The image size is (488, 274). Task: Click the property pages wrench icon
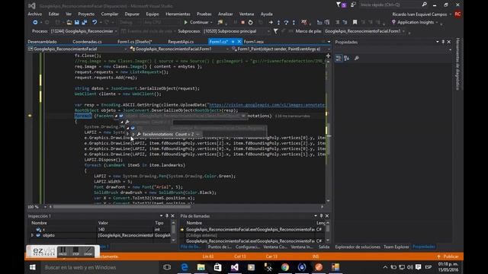pos(357,58)
